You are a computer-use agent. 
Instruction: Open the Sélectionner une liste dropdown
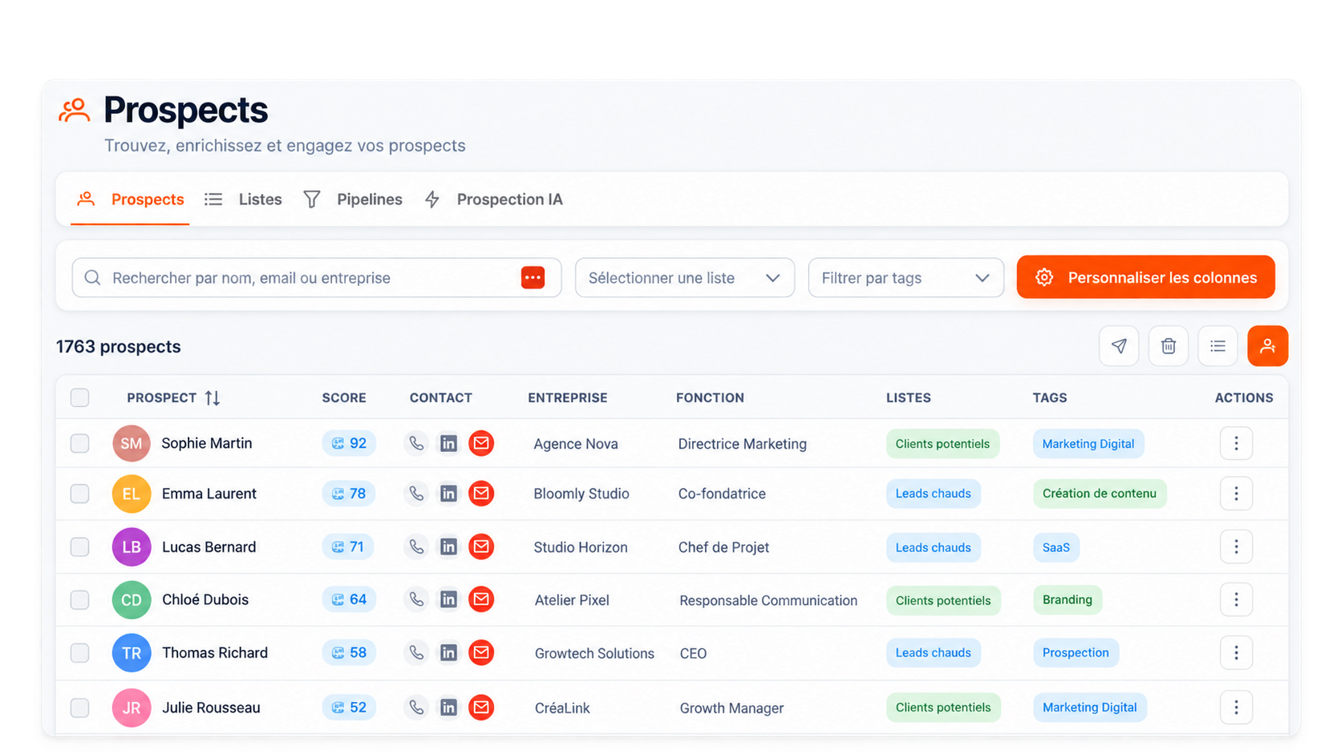pyautogui.click(x=685, y=277)
